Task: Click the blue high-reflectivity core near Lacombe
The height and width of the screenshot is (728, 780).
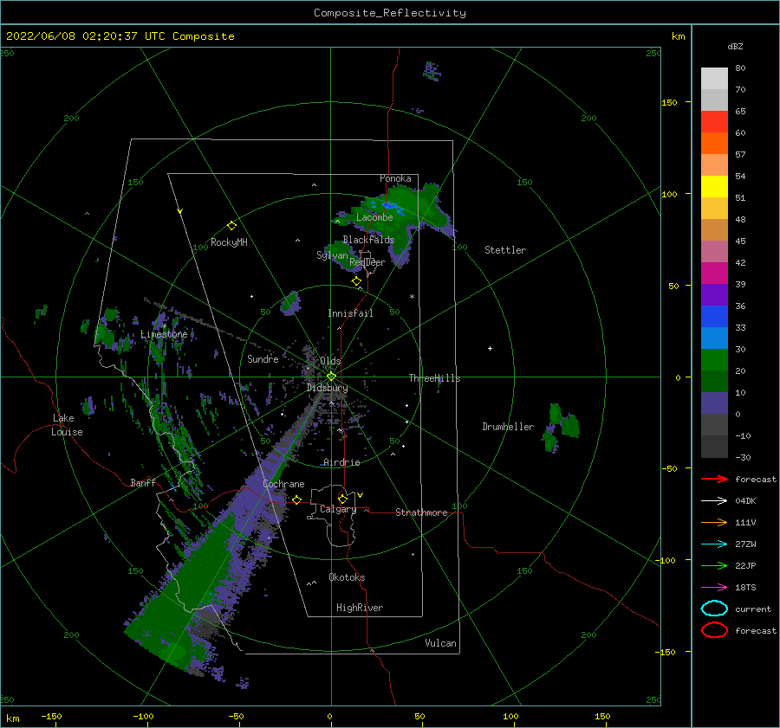Action: point(392,206)
